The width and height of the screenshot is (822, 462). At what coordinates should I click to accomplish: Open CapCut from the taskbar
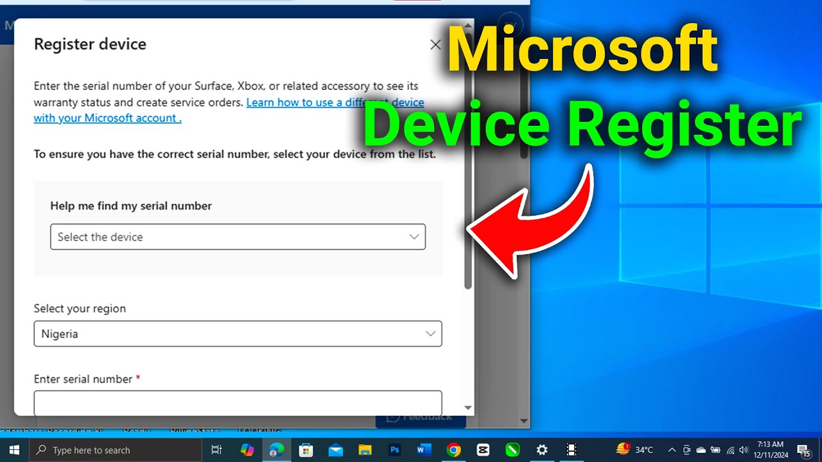pos(483,450)
